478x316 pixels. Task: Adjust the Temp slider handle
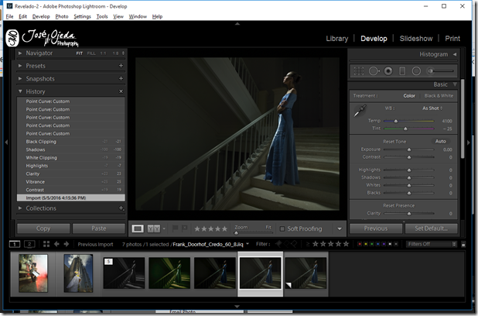point(396,121)
